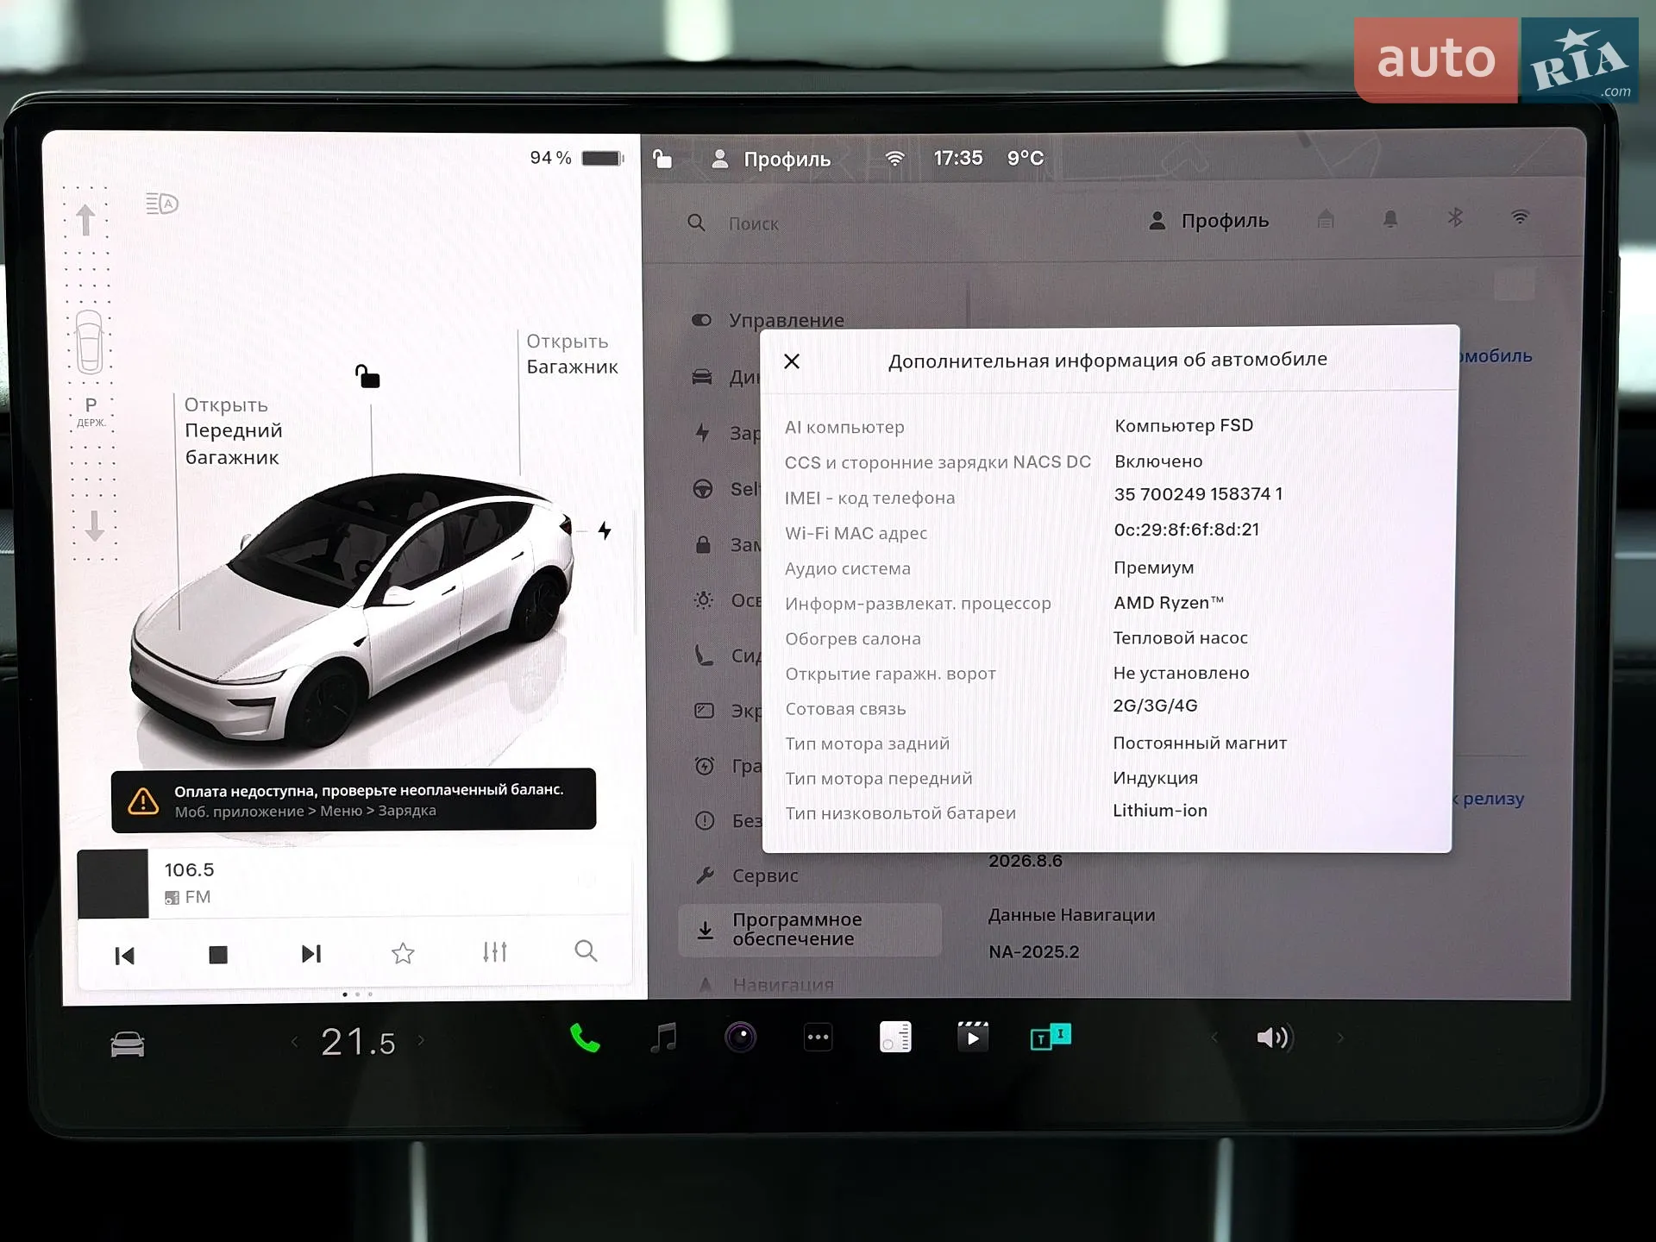
Task: Open the front trunk
Action: pyautogui.click(x=233, y=431)
